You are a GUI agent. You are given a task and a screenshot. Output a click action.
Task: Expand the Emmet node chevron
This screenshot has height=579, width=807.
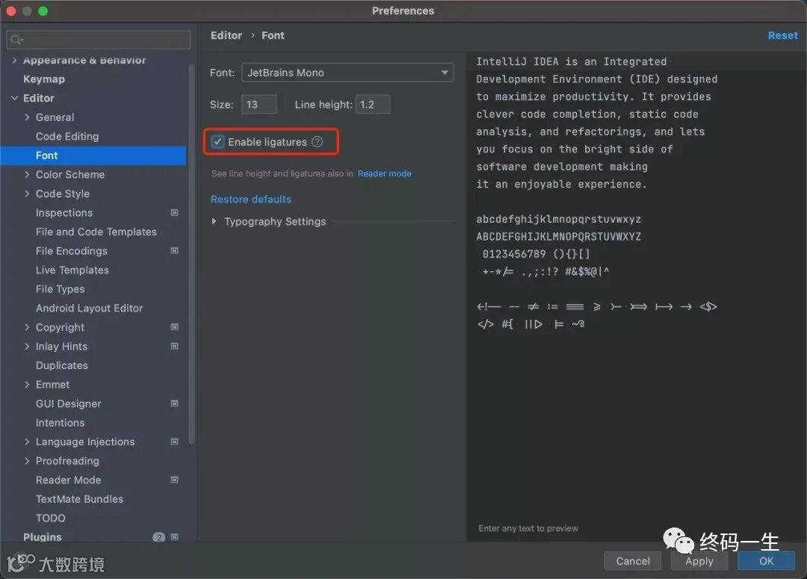pyautogui.click(x=27, y=385)
